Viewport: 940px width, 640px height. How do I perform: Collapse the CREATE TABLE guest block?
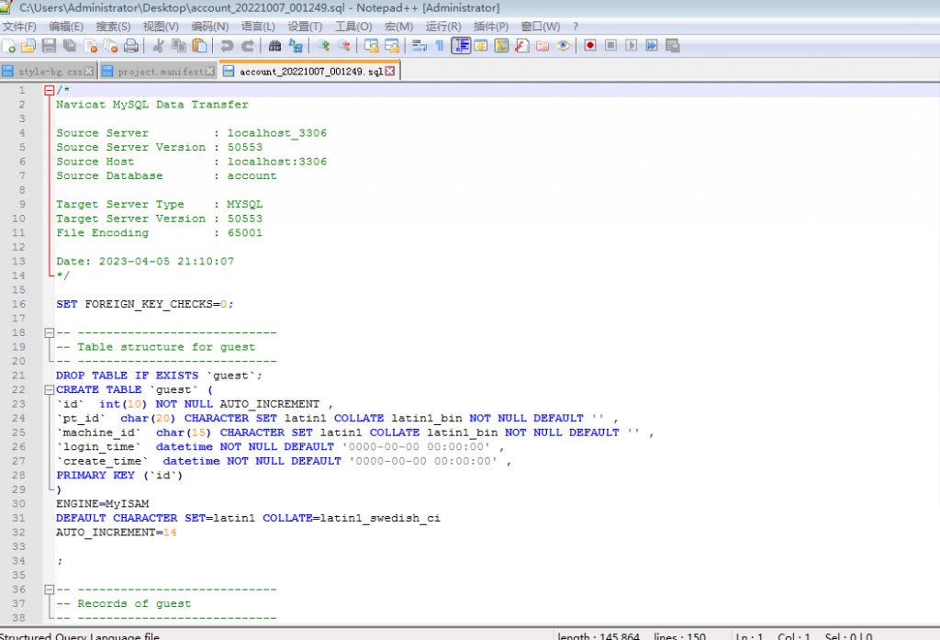(x=47, y=388)
